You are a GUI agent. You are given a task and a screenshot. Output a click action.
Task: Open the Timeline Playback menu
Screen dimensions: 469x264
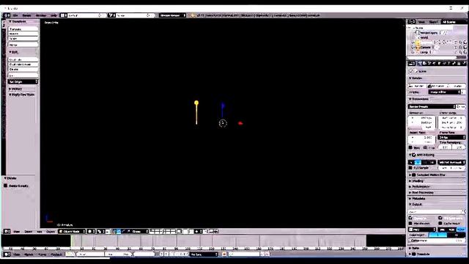click(56, 254)
